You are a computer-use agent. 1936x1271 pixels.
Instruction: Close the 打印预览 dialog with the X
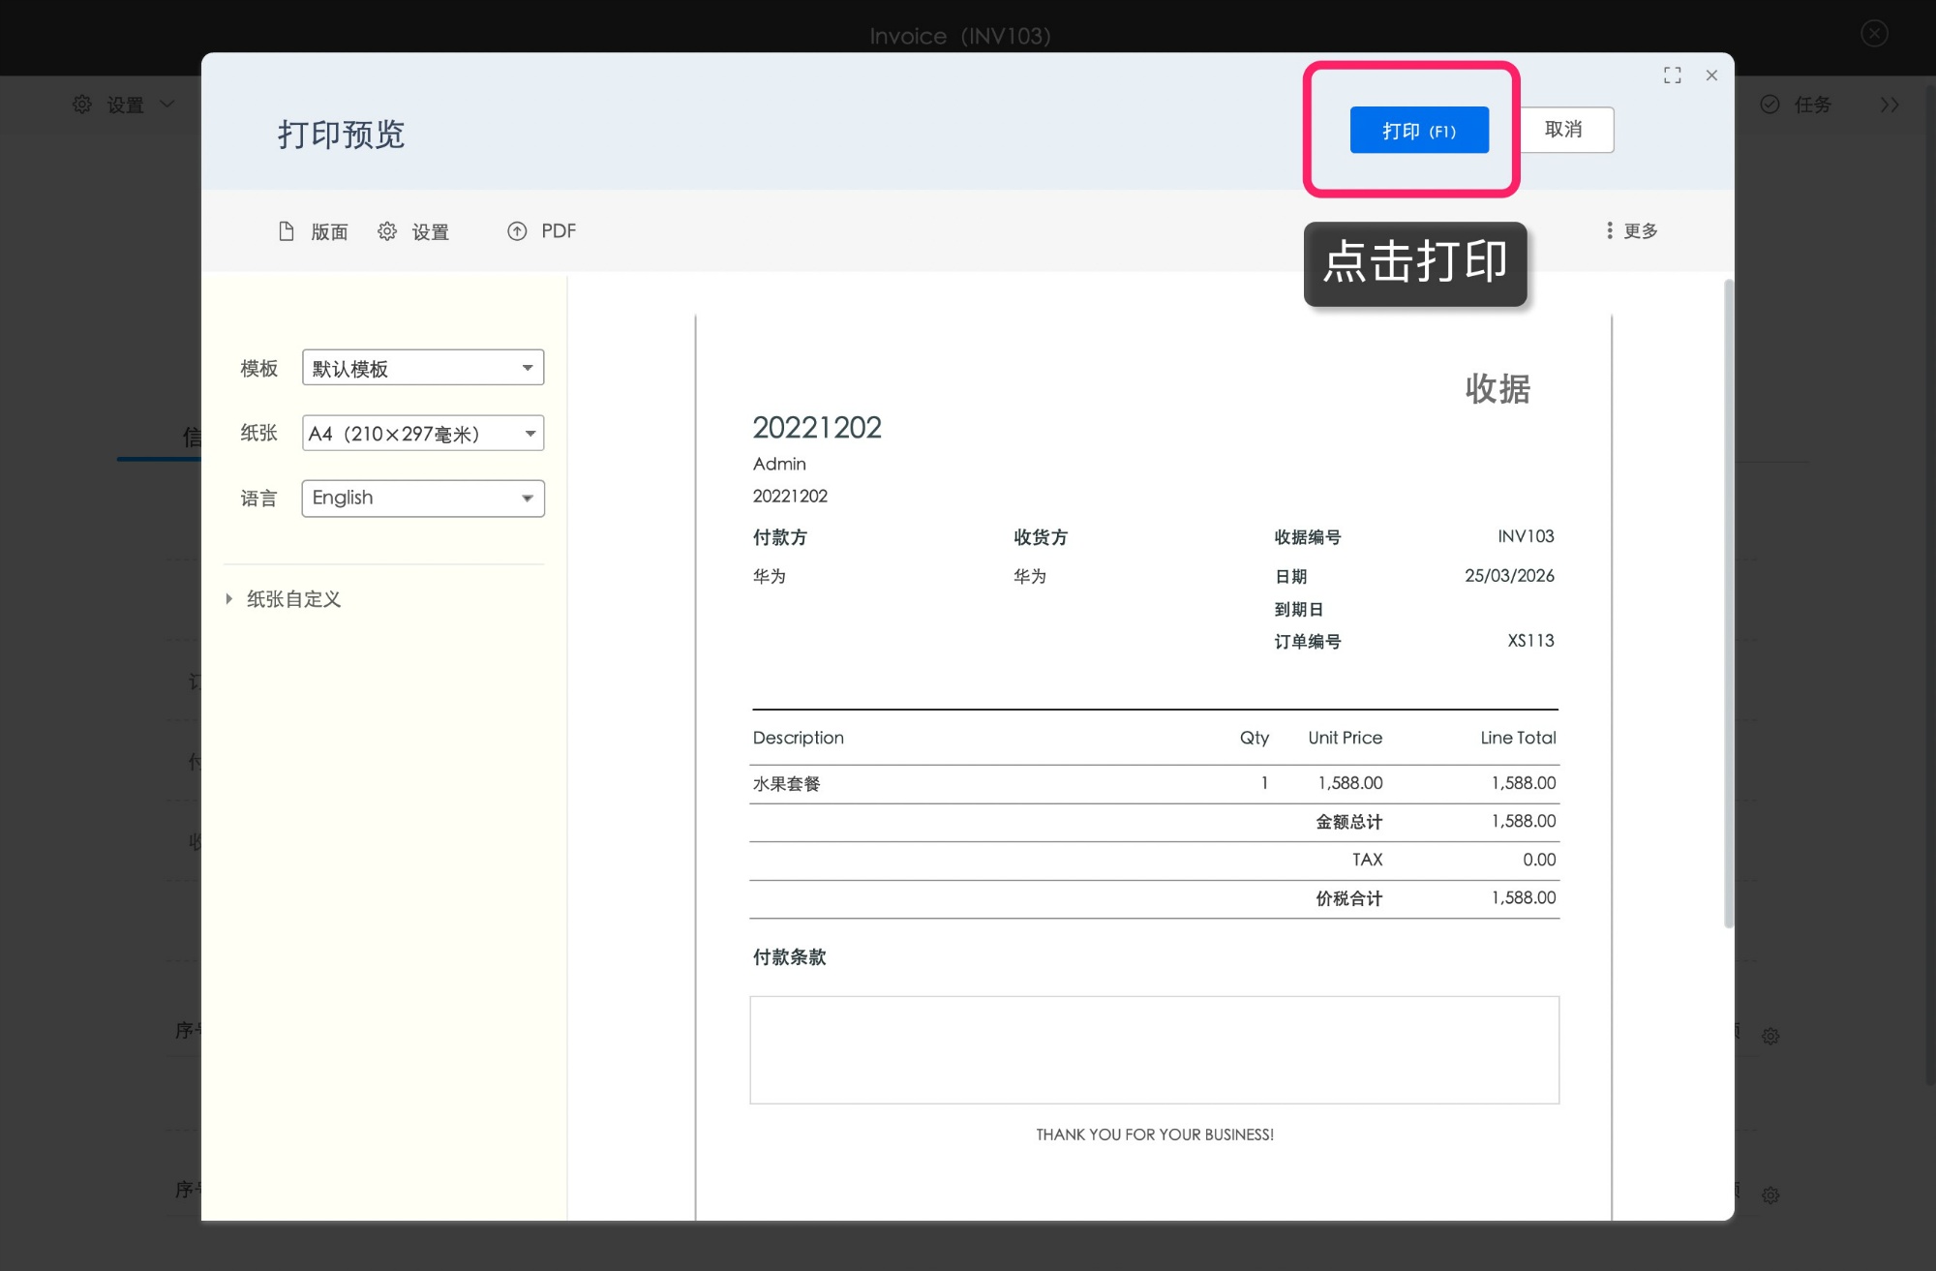click(1711, 75)
